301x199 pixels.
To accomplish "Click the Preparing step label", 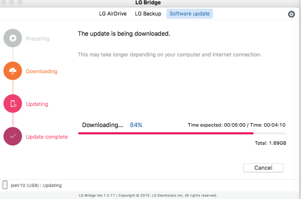I will click(x=38, y=39).
